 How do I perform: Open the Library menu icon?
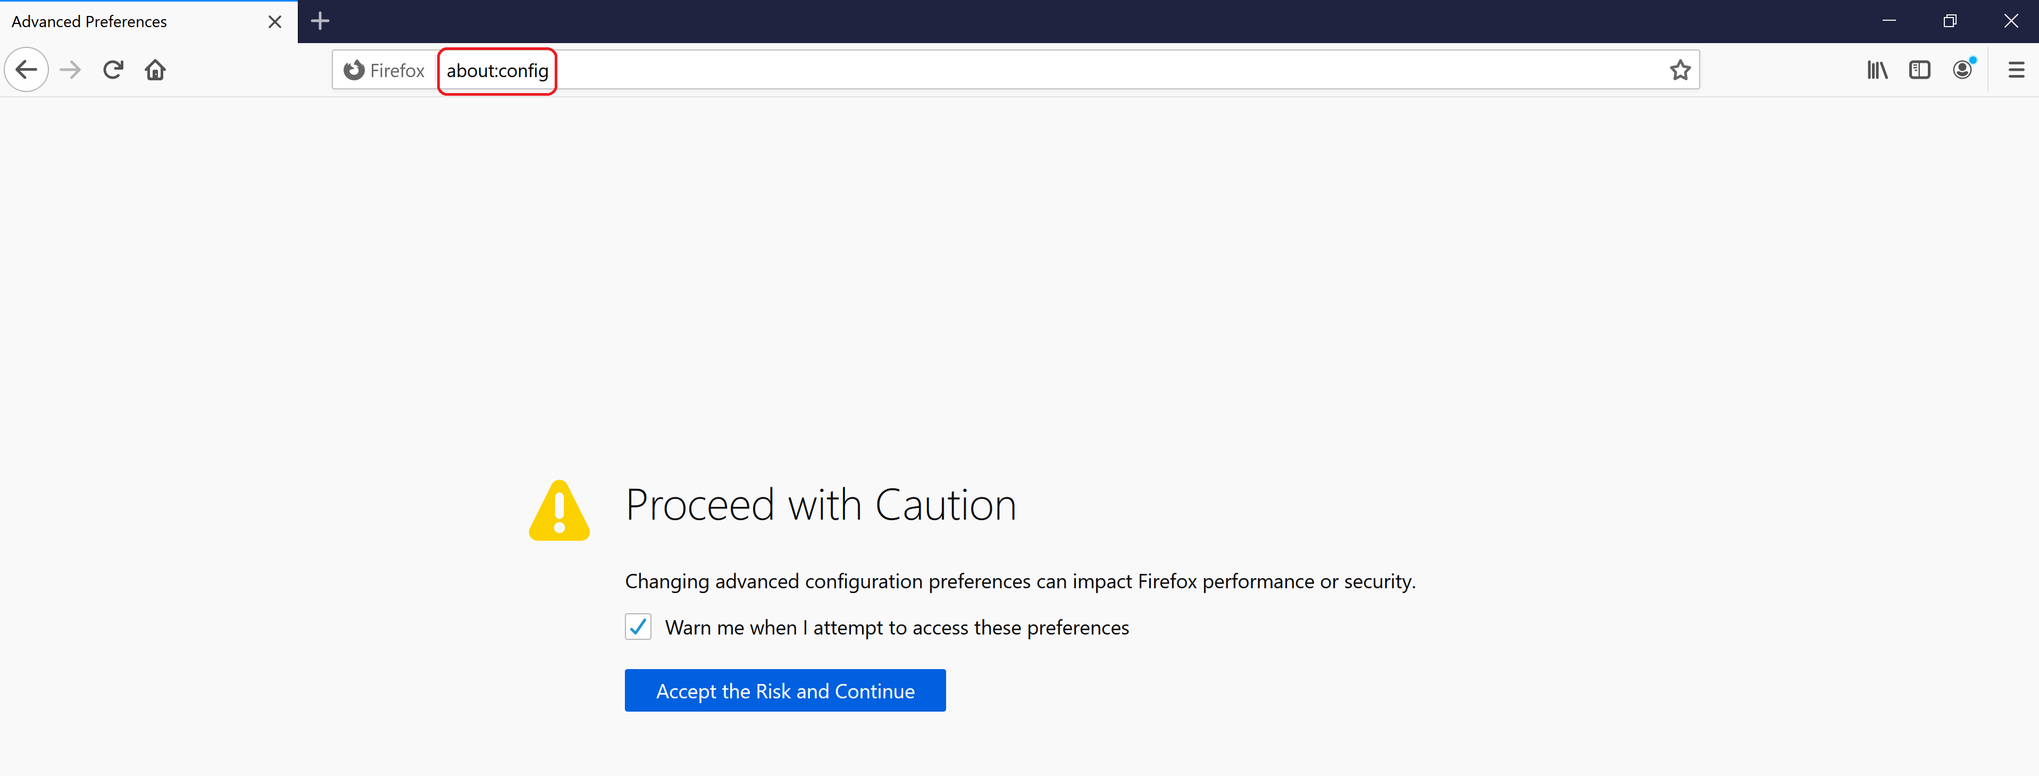(x=1877, y=71)
